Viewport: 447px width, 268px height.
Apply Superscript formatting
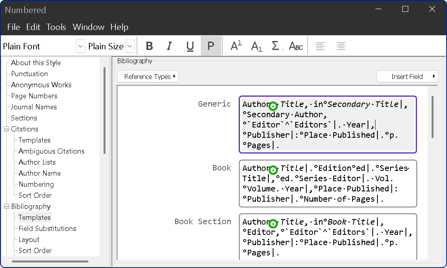pyautogui.click(x=236, y=46)
